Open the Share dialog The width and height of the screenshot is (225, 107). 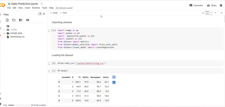click(x=212, y=5)
